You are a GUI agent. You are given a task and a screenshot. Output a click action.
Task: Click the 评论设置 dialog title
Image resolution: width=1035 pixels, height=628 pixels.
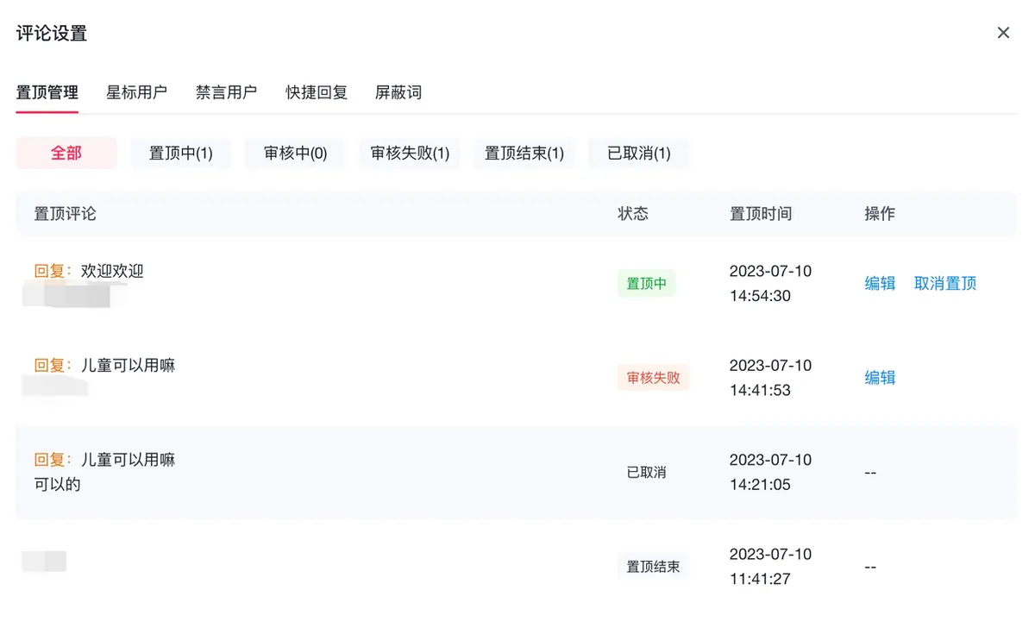tap(52, 34)
